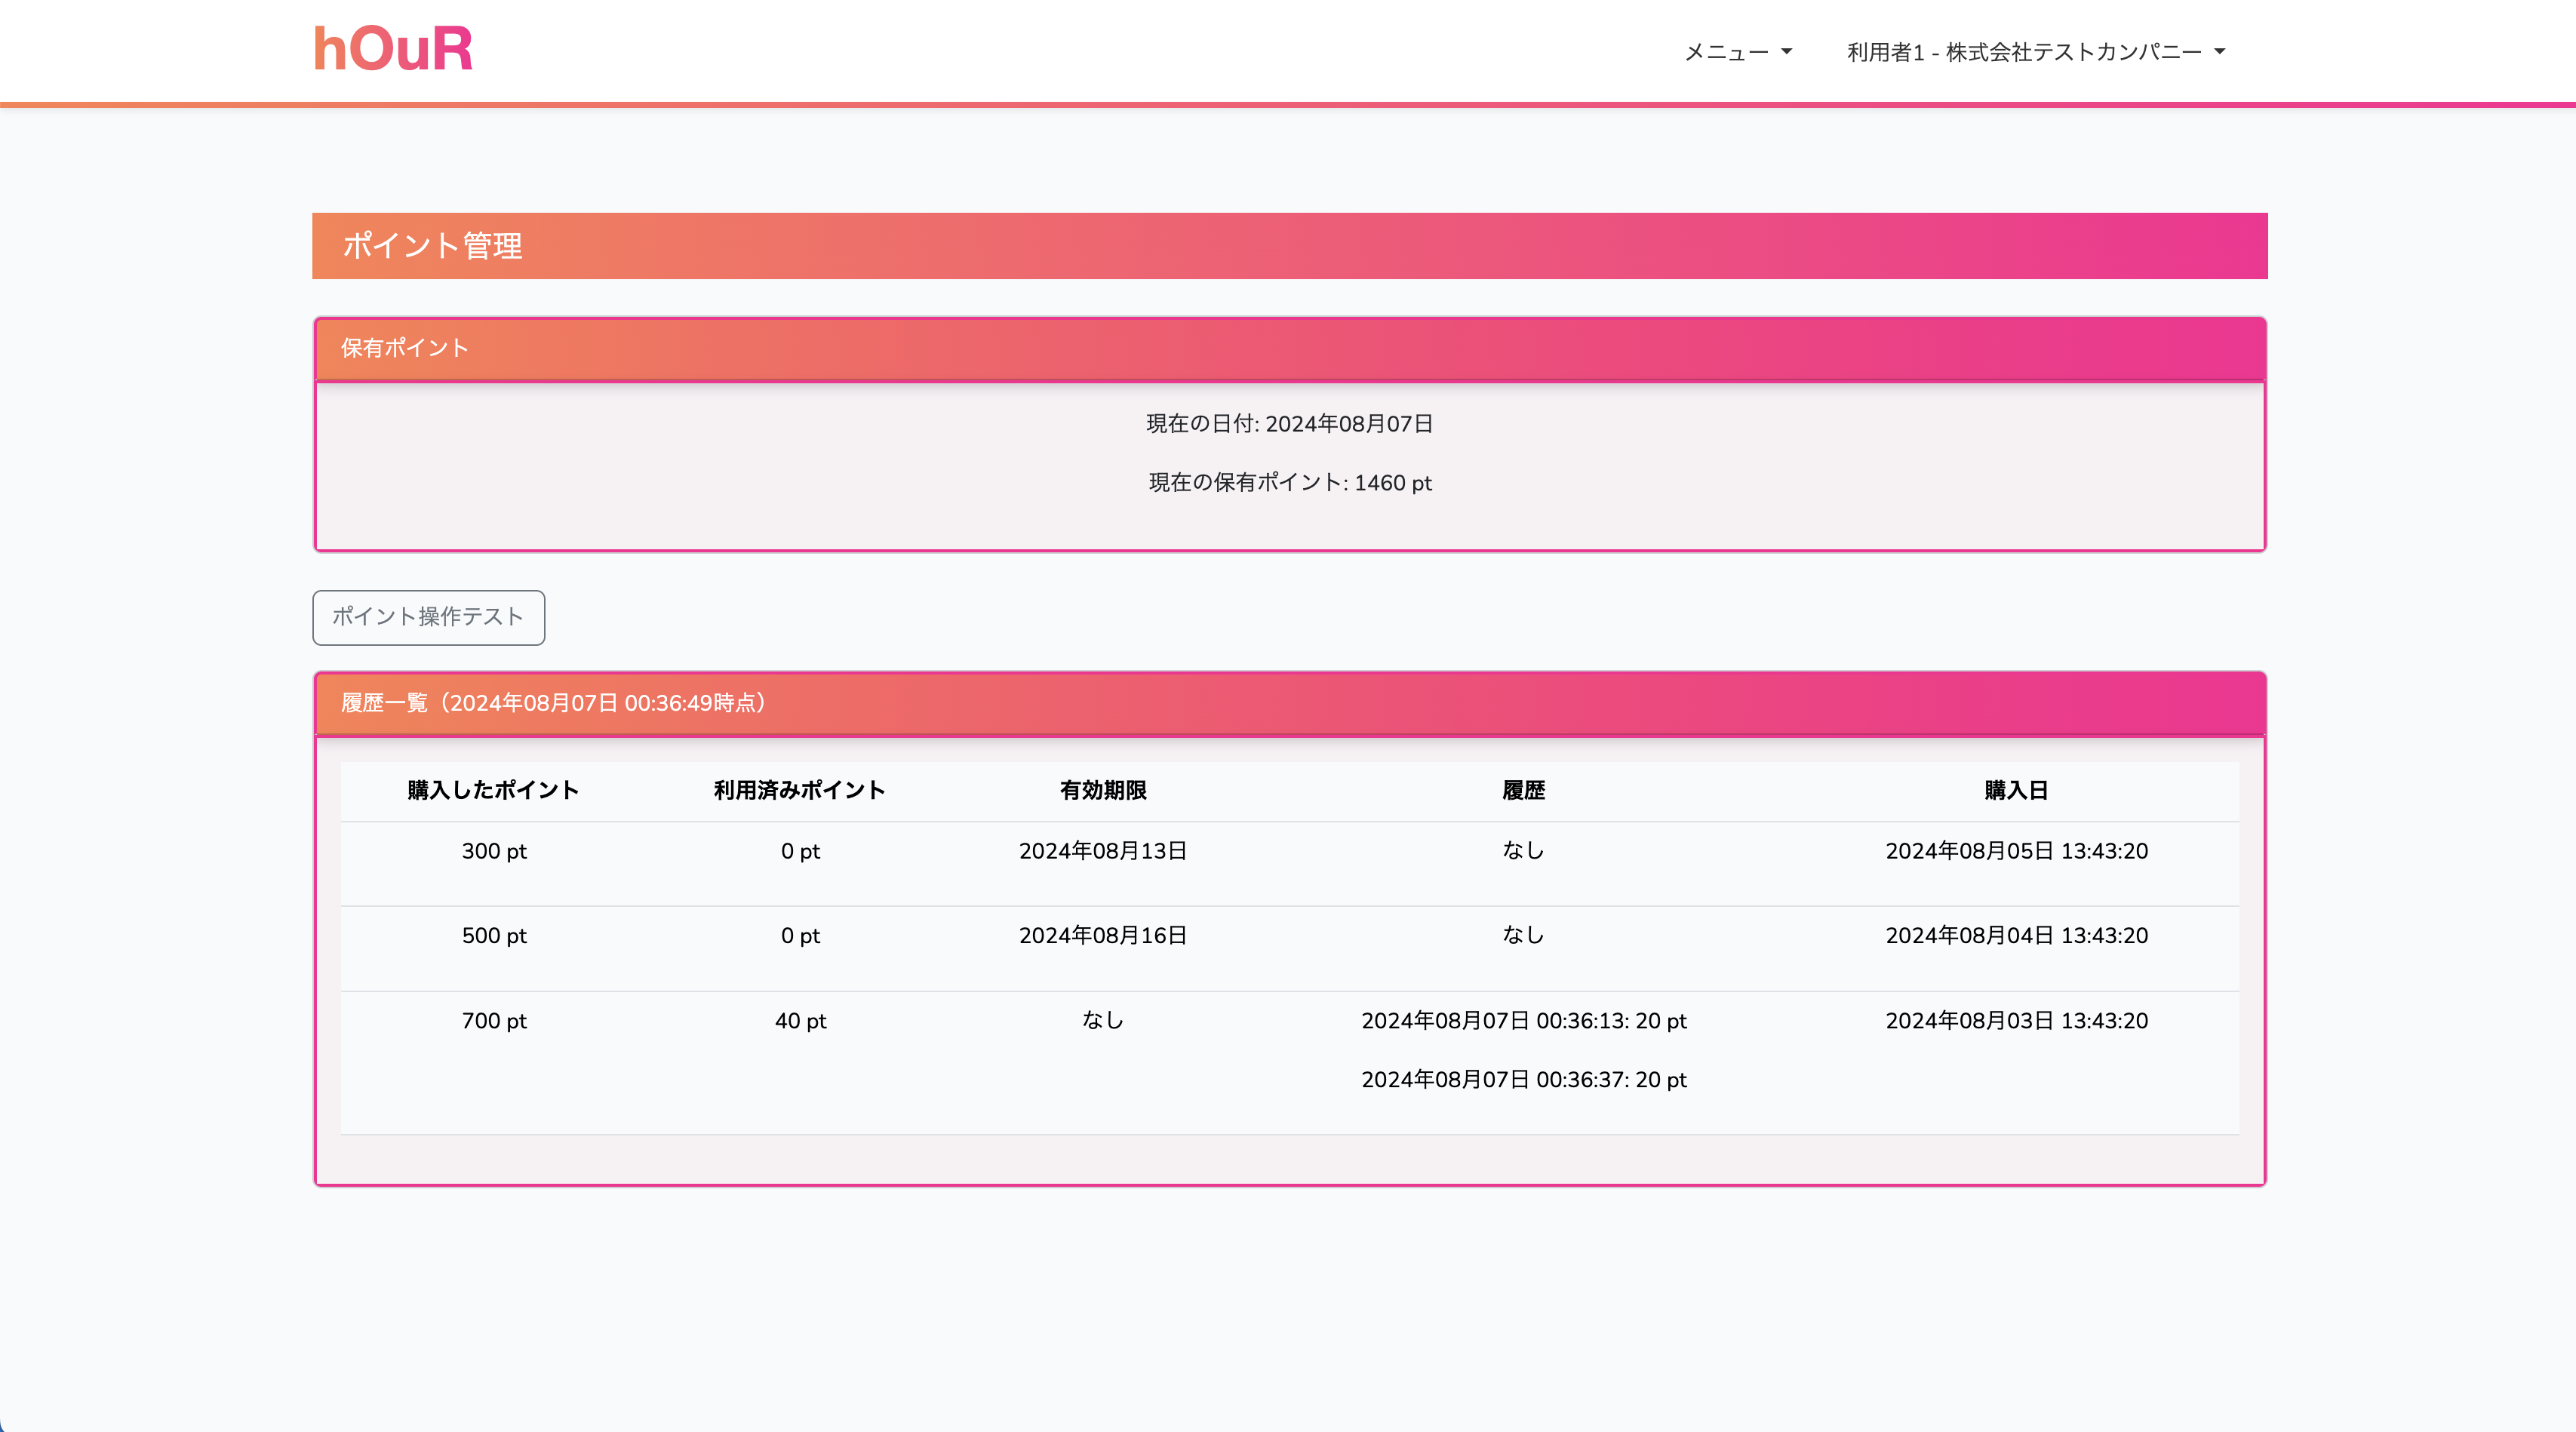Click the ポイント管理 page heading

click(x=433, y=246)
